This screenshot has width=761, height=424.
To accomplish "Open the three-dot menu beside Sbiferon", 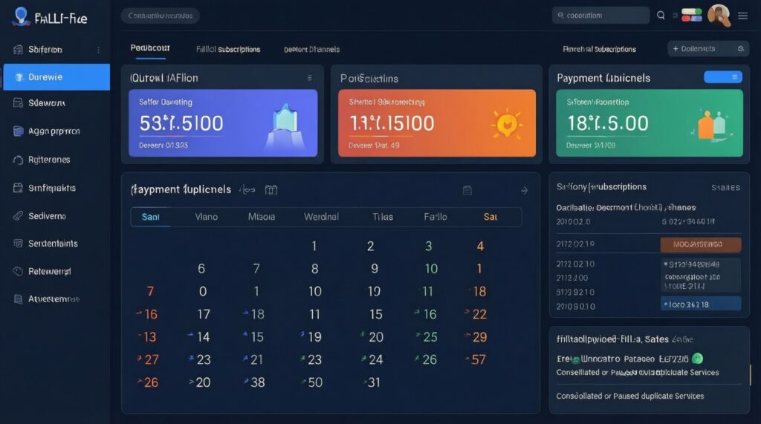I will point(99,50).
